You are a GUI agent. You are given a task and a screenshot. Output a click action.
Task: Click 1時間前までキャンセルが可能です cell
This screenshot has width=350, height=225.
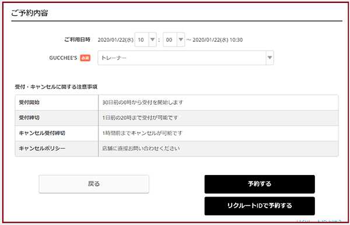218,133
